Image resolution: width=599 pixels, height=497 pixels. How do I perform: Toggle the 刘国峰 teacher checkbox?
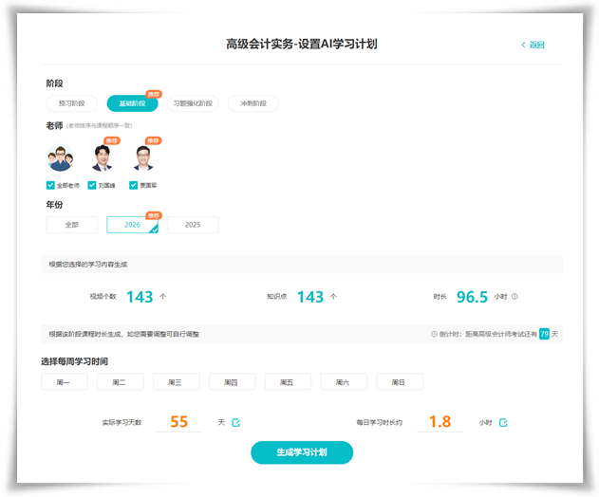tap(92, 185)
